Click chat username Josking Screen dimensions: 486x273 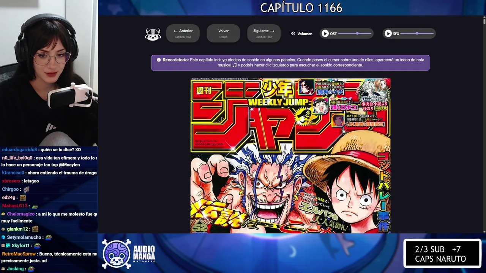click(x=16, y=269)
